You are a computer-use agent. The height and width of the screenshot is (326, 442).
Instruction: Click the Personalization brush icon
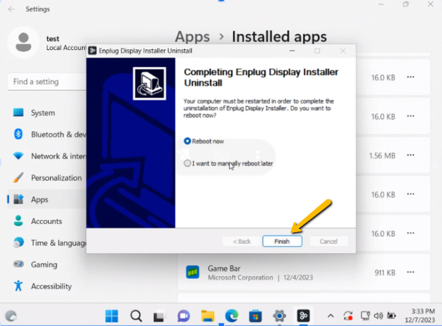pyautogui.click(x=18, y=178)
